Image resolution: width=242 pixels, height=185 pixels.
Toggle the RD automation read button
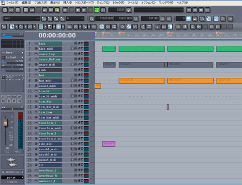14,97
